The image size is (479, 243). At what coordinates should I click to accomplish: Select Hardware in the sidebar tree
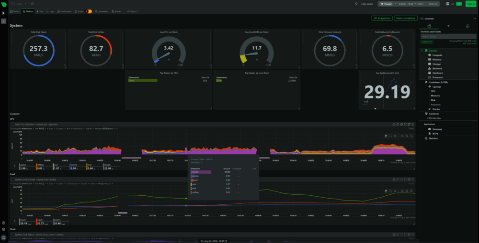[437, 73]
